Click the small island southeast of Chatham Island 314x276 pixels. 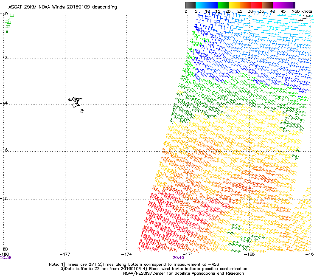pos(82,111)
